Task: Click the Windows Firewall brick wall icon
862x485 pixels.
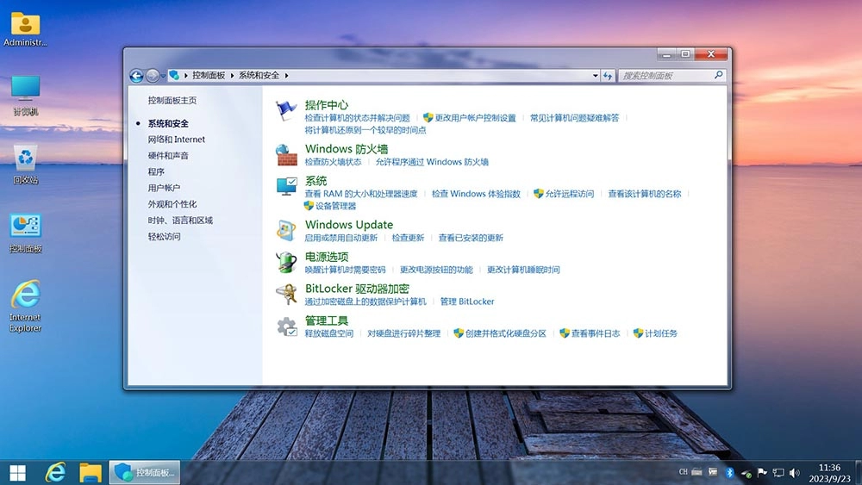Action: click(x=286, y=155)
